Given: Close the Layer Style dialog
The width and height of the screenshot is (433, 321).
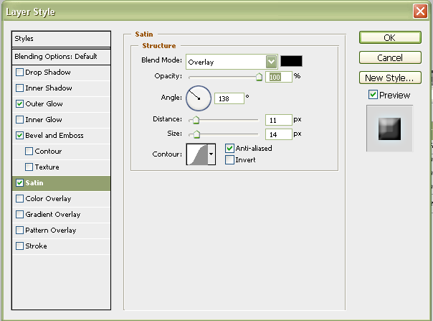Looking at the screenshot, I should pos(420,11).
